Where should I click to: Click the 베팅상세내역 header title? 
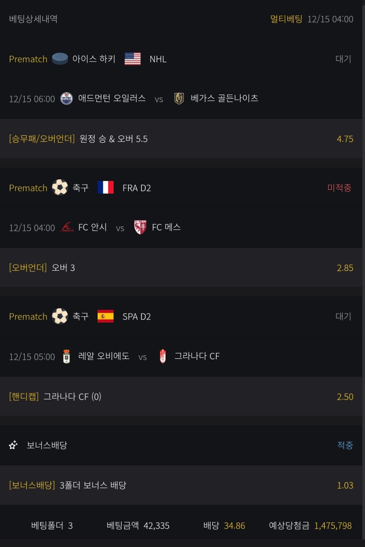pos(33,19)
